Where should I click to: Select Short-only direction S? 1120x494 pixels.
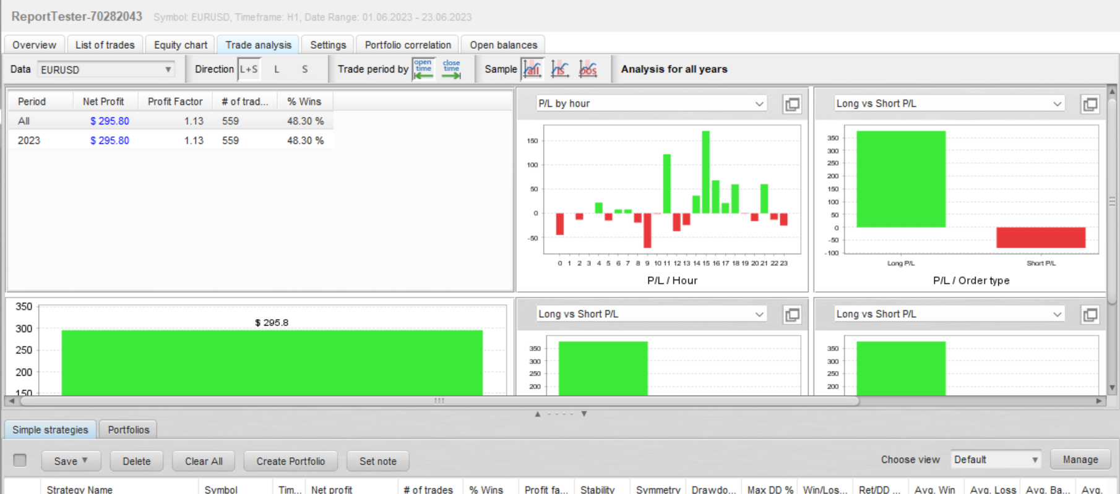pos(304,69)
